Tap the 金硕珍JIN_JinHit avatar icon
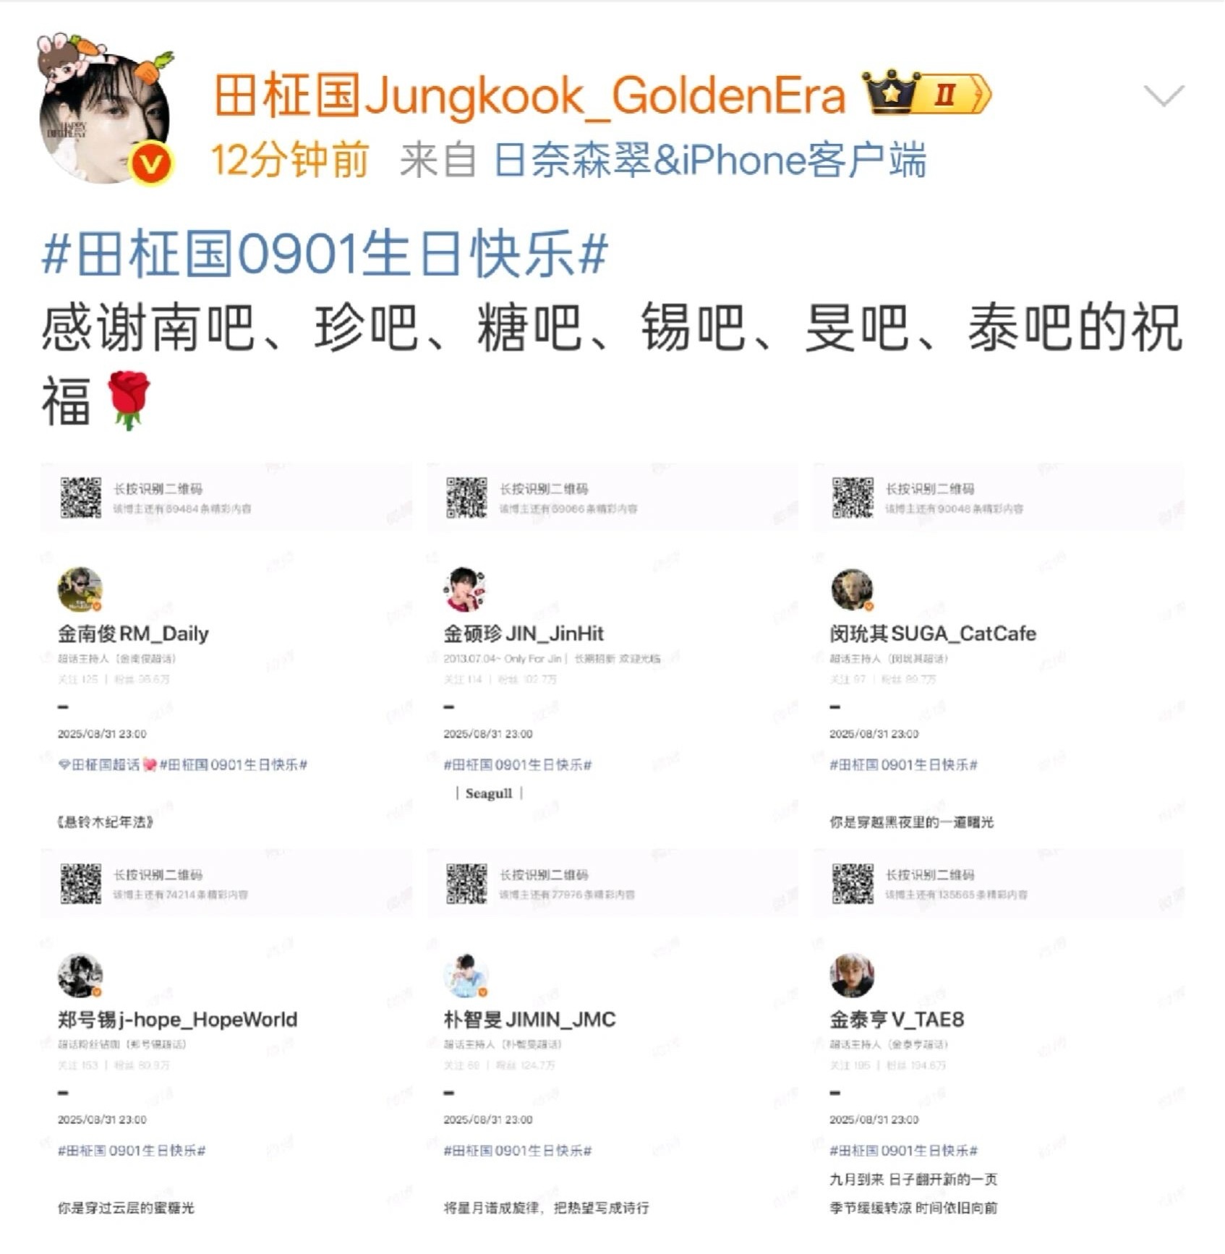 click(466, 589)
